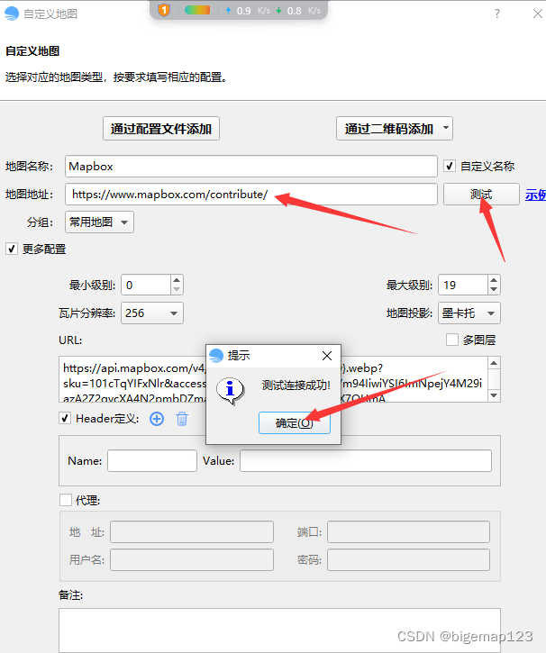Add a new Header definition row
This screenshot has width=546, height=653.
157,419
